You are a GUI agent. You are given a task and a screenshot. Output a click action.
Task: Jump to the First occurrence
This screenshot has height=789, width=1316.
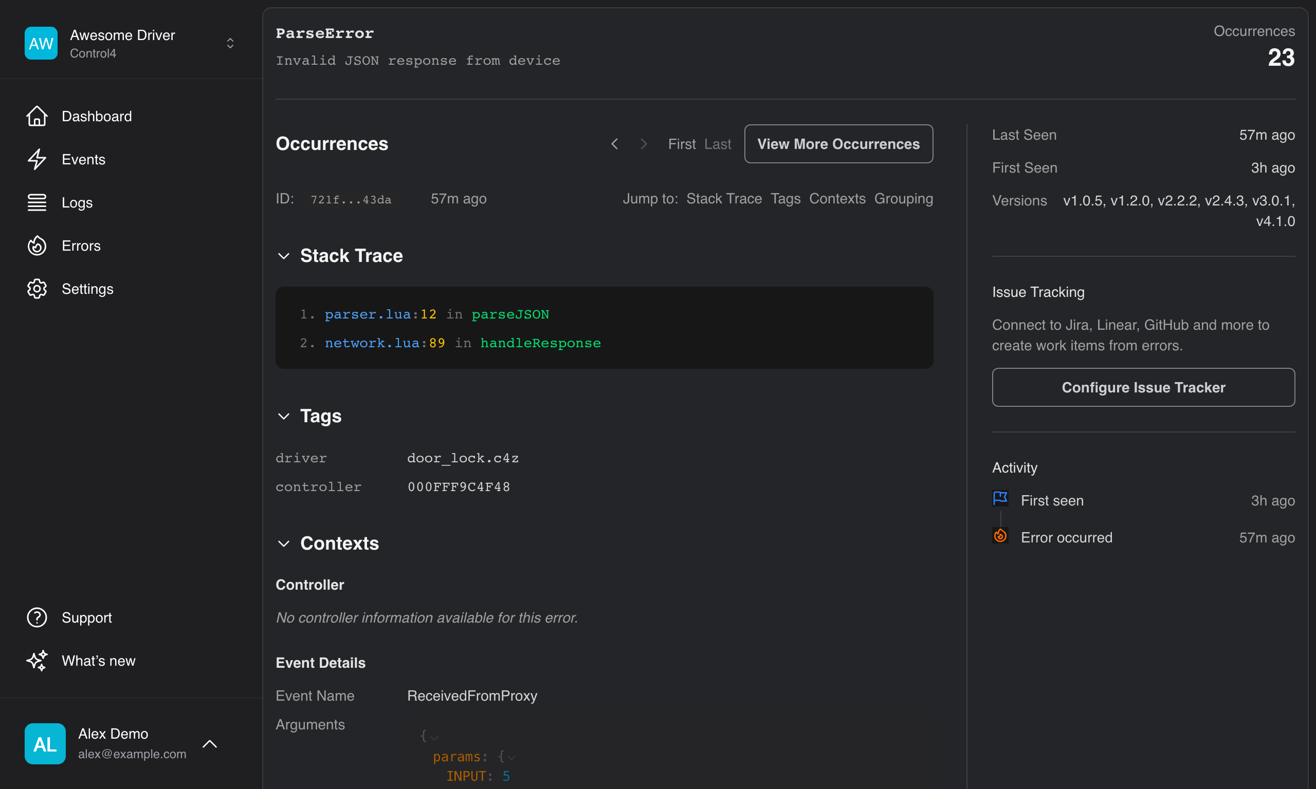682,143
